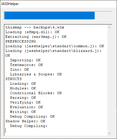This screenshot has width=117, height=139.
Task: Click the JASSHelper window title
Action: pyautogui.click(x=10, y=4)
